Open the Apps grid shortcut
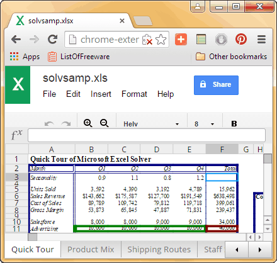277x263 pixels. point(25,57)
